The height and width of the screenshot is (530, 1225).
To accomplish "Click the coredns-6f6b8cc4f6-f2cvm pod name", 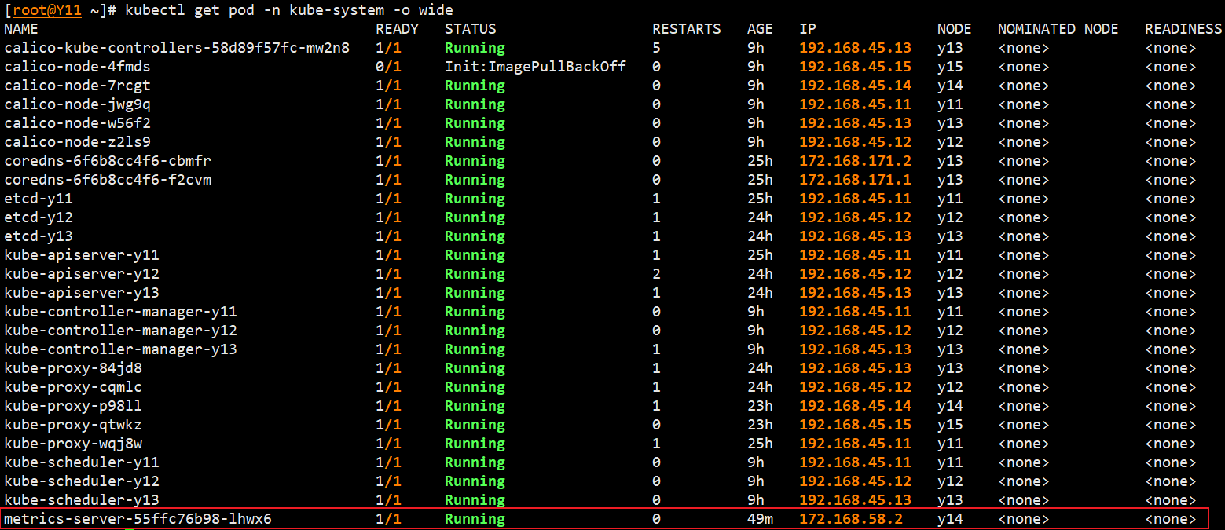I will [108, 180].
